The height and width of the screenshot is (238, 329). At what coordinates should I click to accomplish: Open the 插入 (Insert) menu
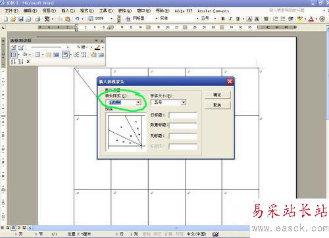68,11
